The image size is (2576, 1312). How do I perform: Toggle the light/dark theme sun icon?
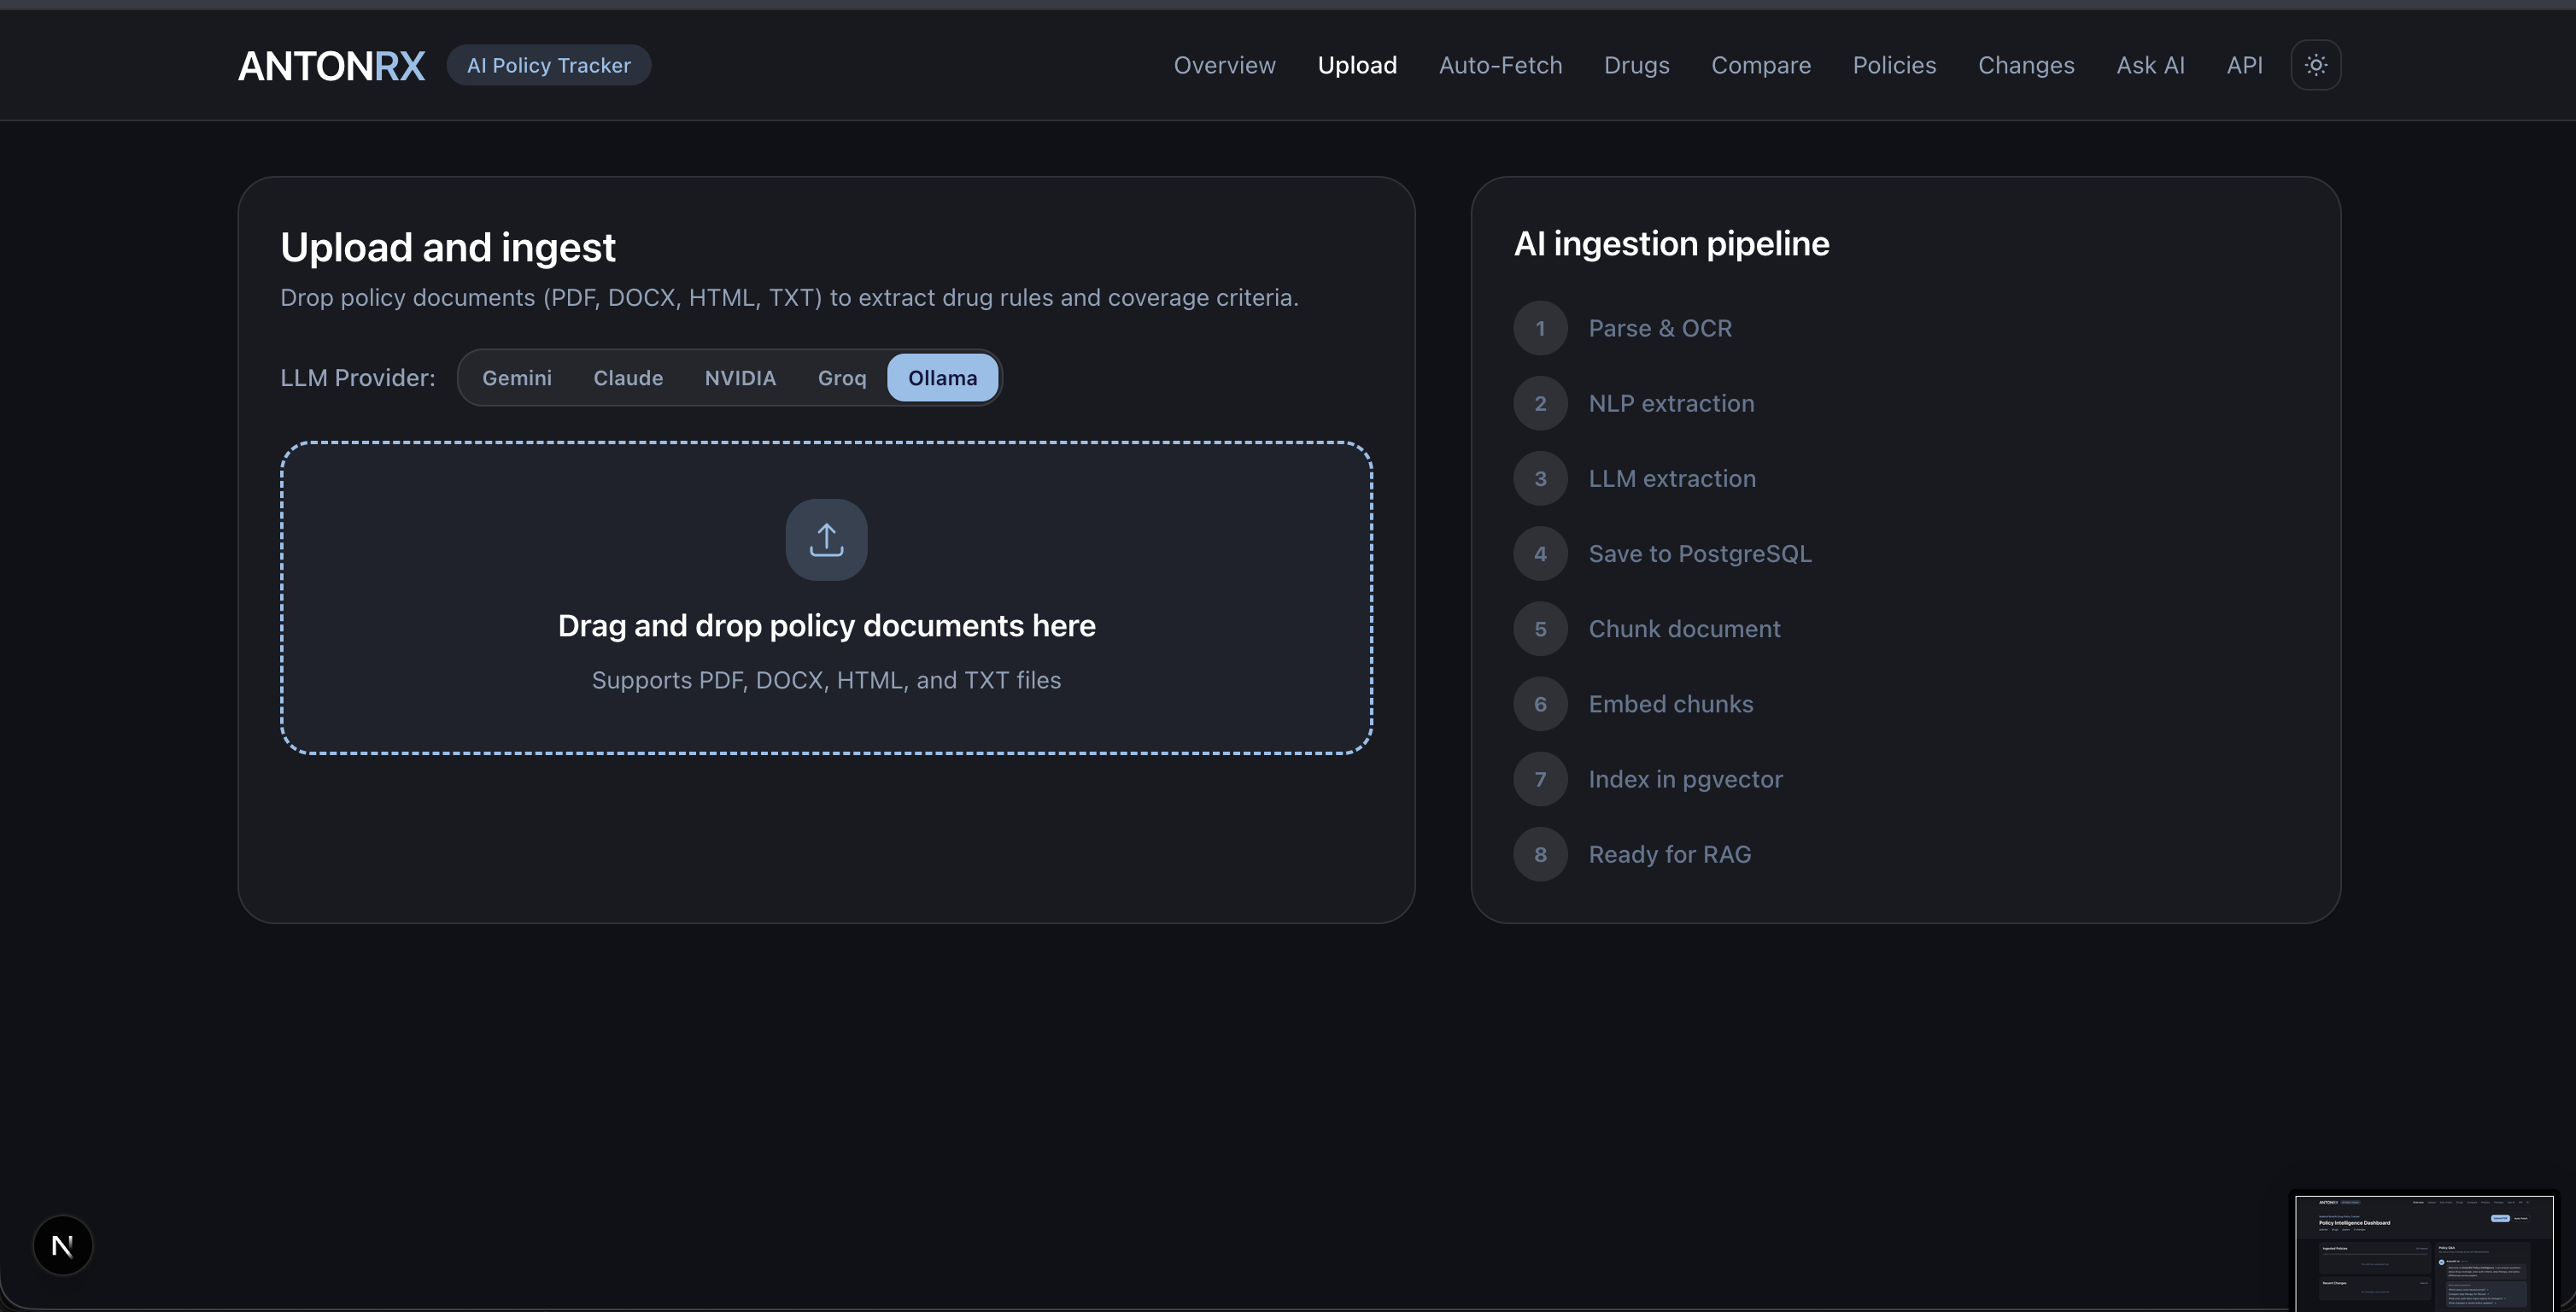2315,65
